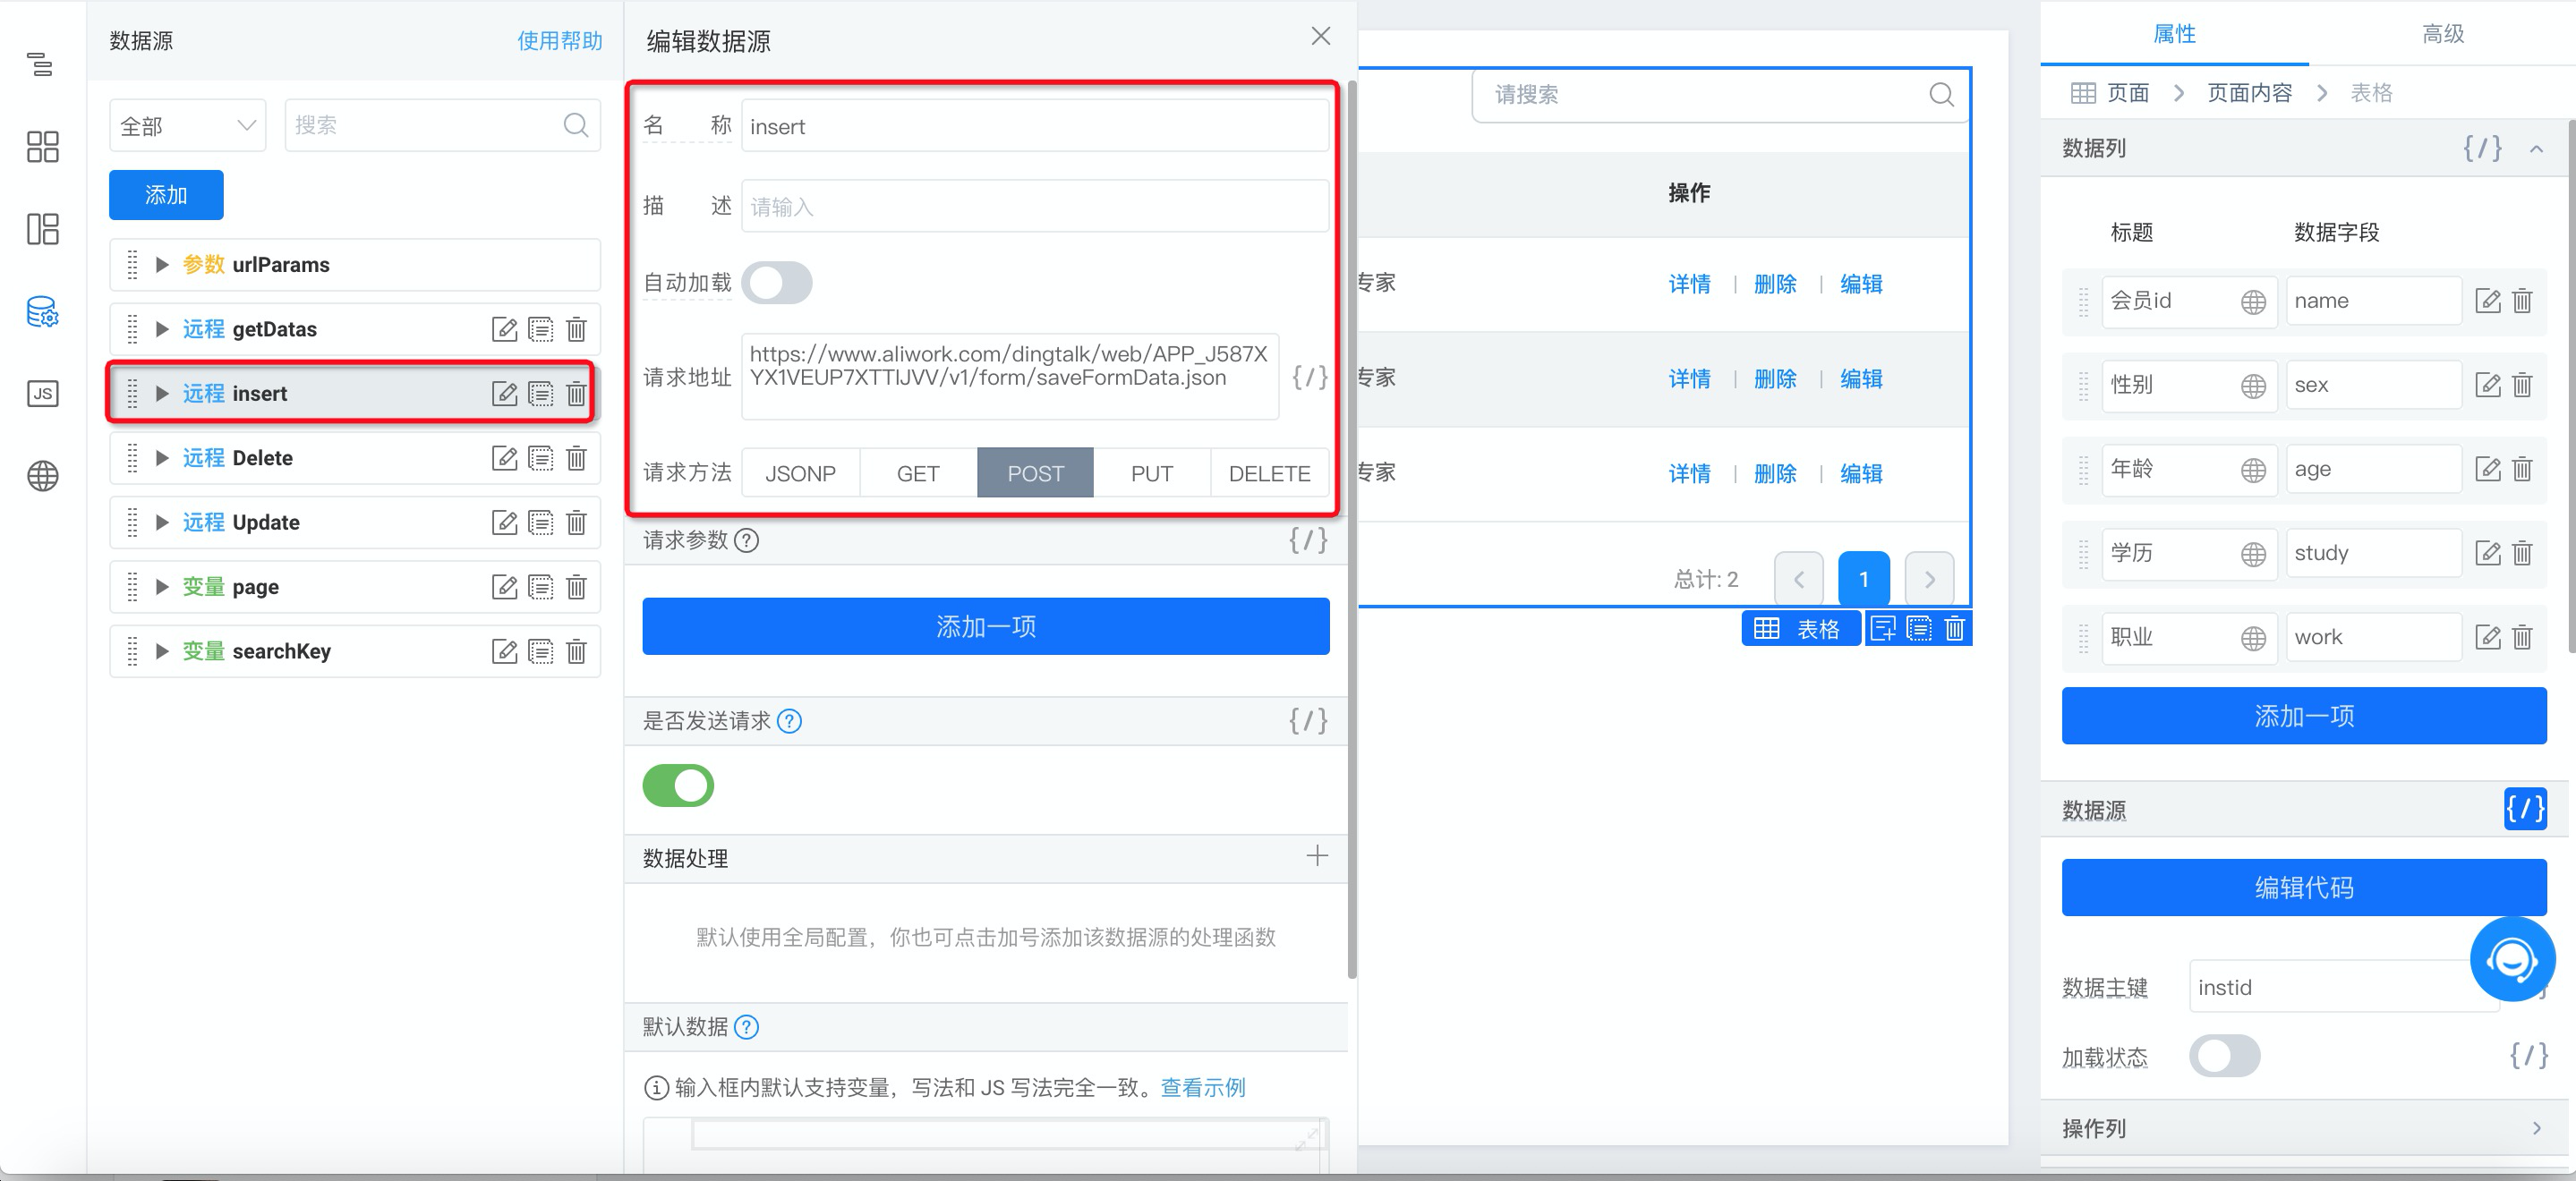Add a data column with 添加一项
Image resolution: width=2576 pixels, height=1181 pixels.
pyautogui.click(x=2304, y=716)
